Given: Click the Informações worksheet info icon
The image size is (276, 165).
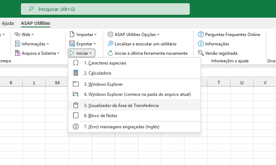Looking at the screenshot, I should click(18, 44).
